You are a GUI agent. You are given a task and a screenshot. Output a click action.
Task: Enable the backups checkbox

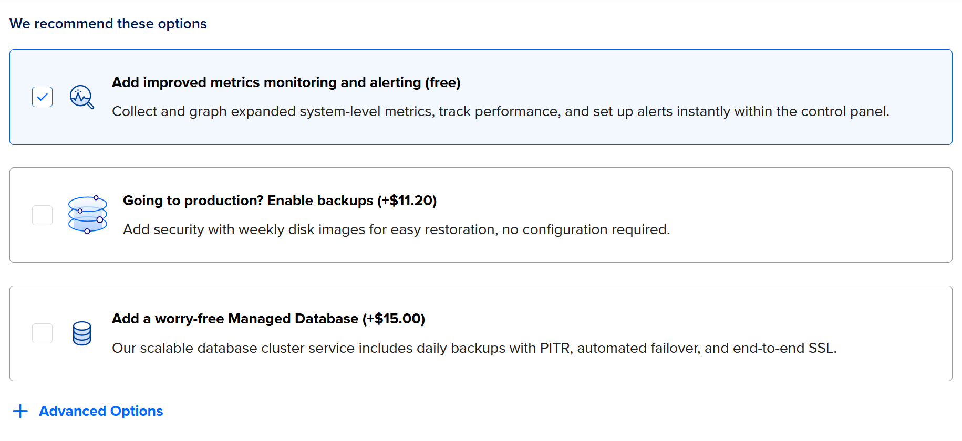coord(42,215)
